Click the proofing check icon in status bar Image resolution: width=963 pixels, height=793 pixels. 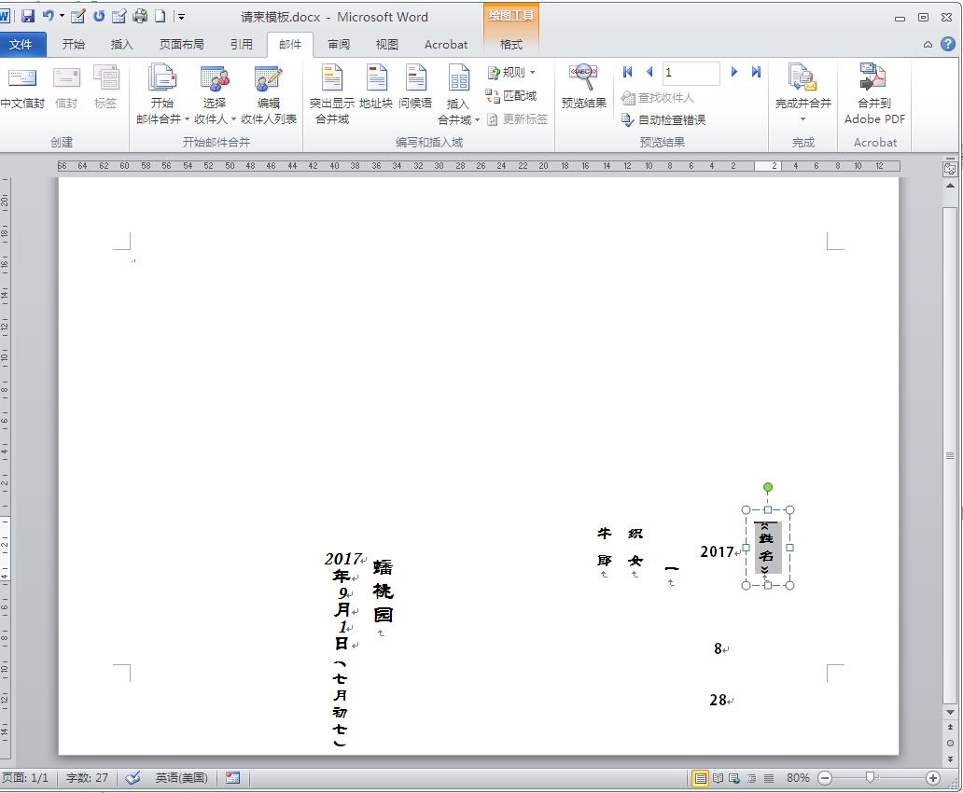[133, 778]
